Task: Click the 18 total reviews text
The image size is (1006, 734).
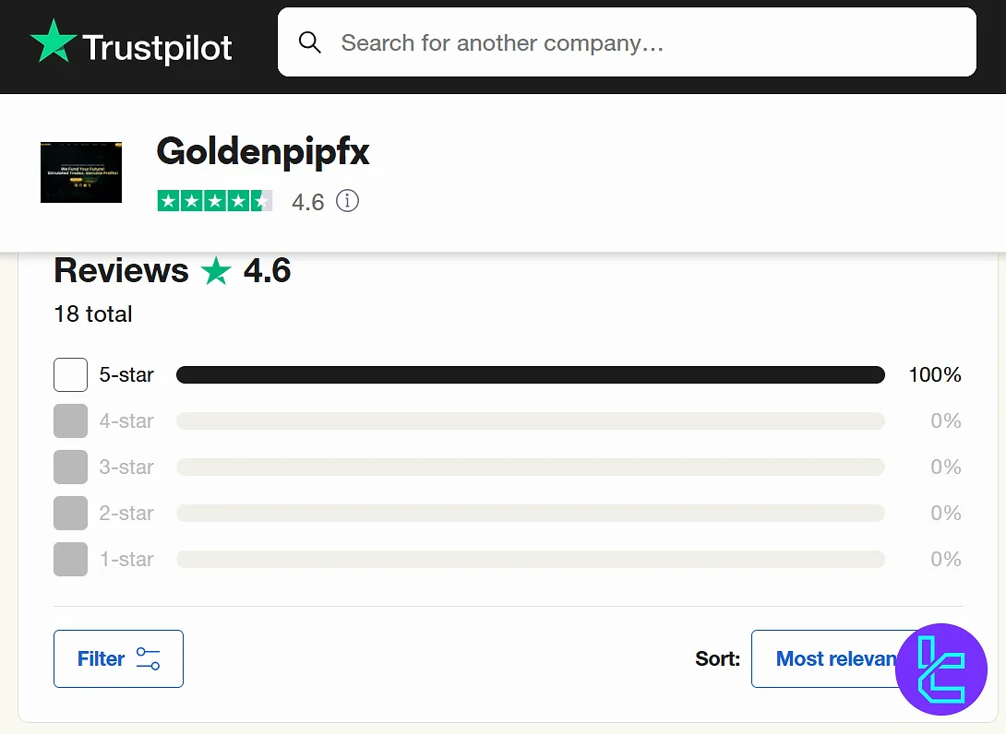Action: 92,314
